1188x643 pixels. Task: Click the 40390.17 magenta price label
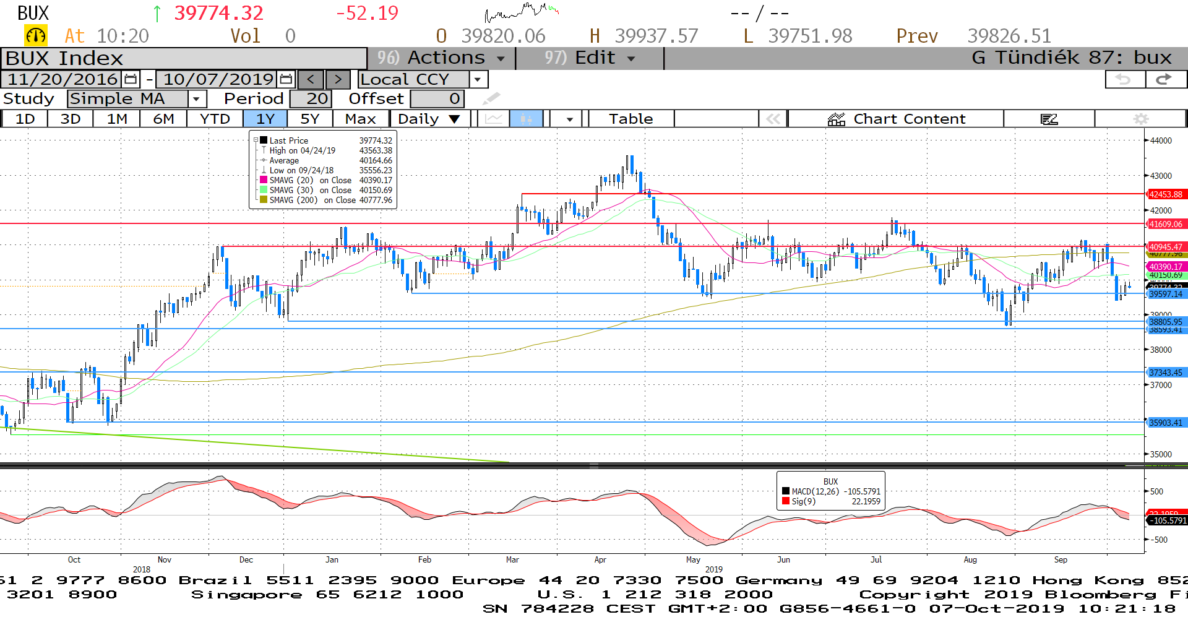click(1166, 267)
